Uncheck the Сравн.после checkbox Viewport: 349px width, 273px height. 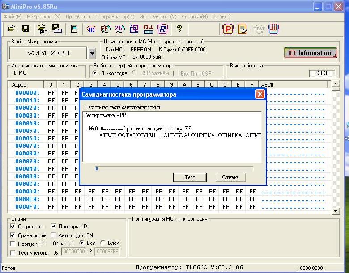pos(13,235)
